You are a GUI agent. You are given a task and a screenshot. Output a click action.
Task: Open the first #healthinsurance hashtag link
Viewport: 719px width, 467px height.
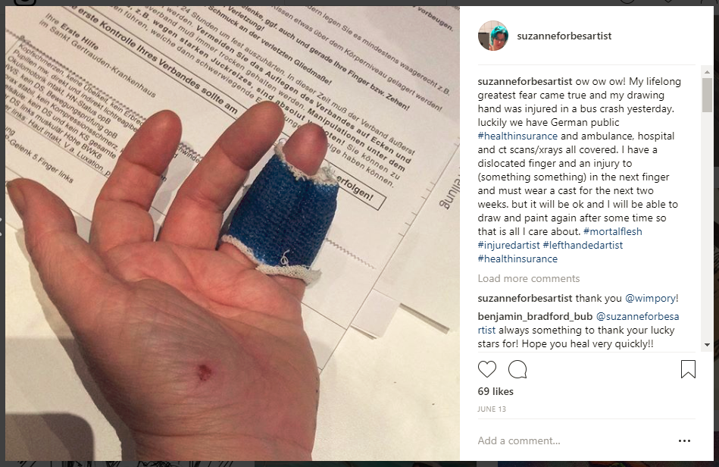(517, 136)
